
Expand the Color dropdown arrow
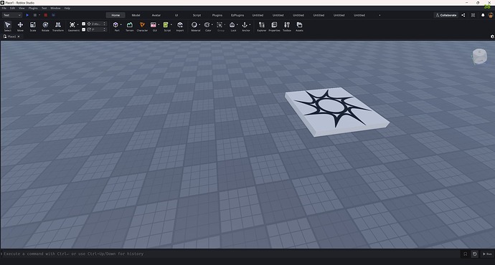point(212,25)
